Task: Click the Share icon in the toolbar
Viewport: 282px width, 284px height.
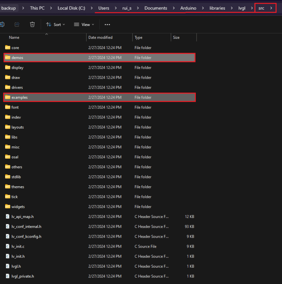Action: 17,24
